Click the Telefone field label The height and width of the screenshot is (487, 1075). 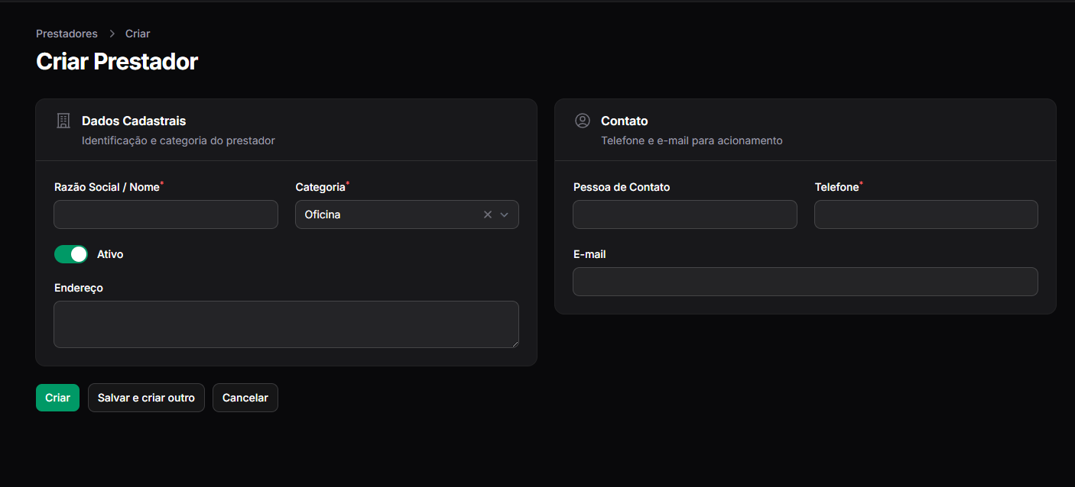tap(837, 187)
